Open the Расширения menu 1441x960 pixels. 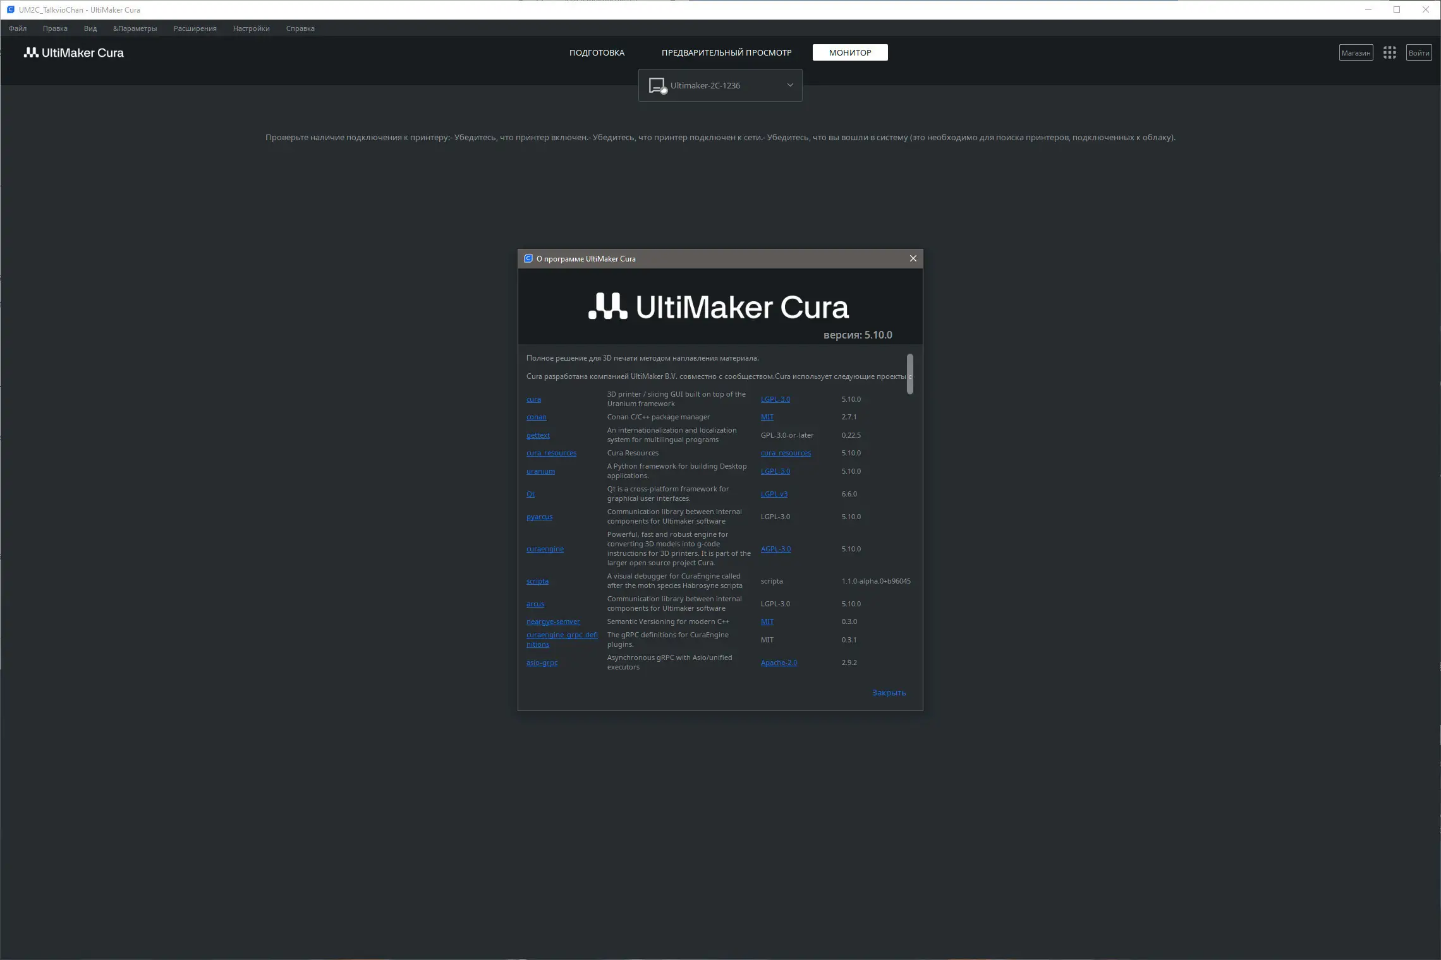tap(195, 28)
